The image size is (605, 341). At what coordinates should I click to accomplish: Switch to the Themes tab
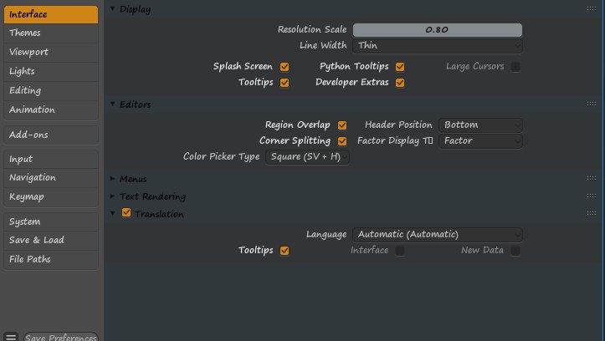51,33
